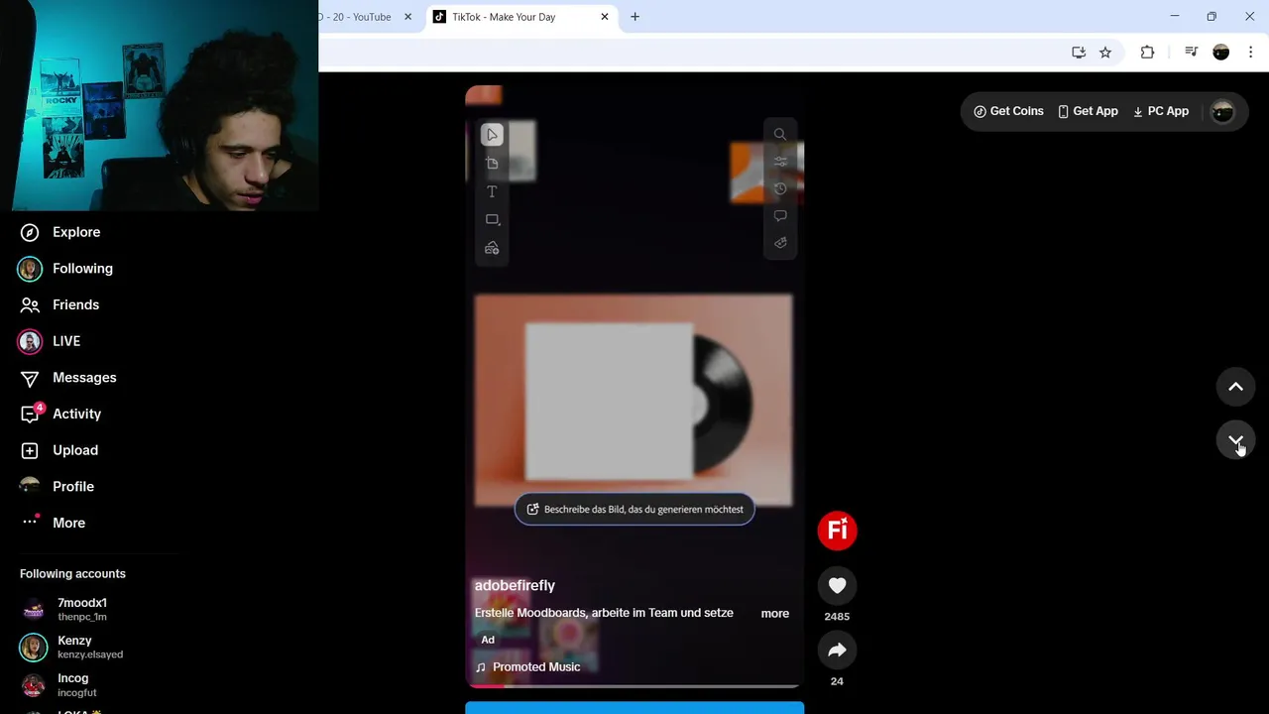Viewport: 1269px width, 714px height.
Task: Click Get App button
Action: [x=1088, y=111]
